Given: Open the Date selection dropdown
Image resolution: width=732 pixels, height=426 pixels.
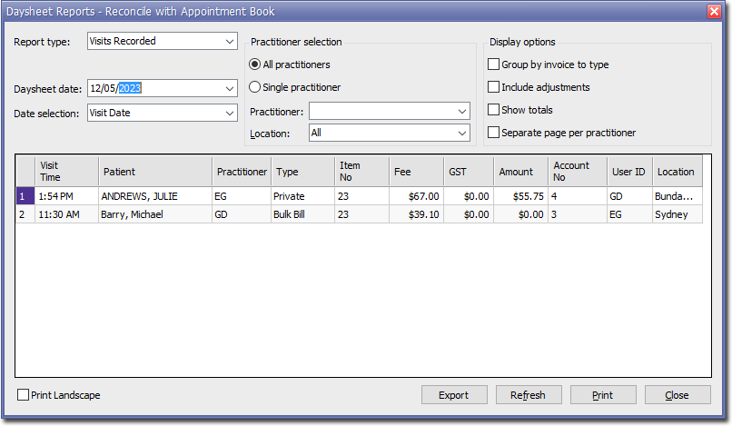Looking at the screenshot, I should click(229, 113).
